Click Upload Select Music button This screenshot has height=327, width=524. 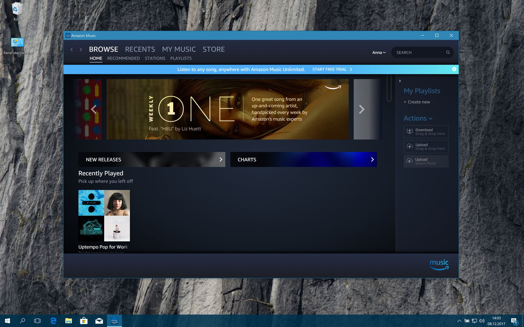point(426,161)
